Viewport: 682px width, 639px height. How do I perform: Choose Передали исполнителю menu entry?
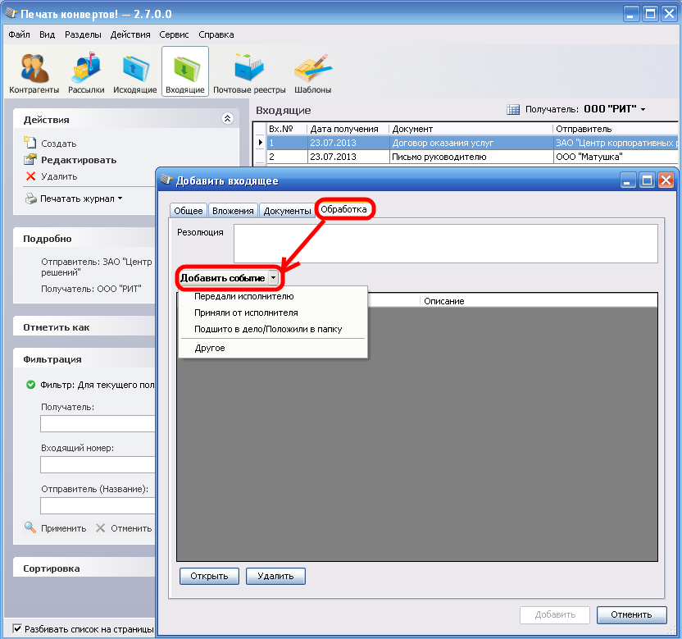(x=244, y=297)
